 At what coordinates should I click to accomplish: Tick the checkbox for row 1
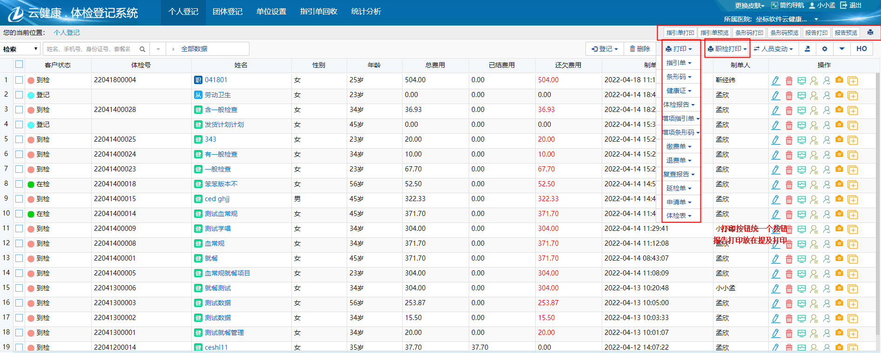19,80
